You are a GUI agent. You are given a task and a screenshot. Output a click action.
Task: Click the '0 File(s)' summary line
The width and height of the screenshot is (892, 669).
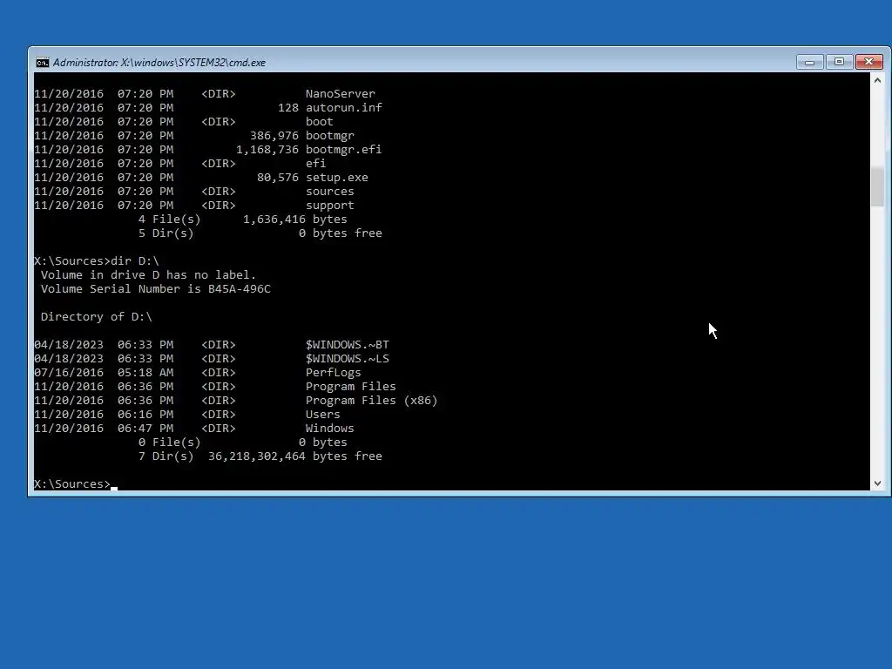pos(242,442)
